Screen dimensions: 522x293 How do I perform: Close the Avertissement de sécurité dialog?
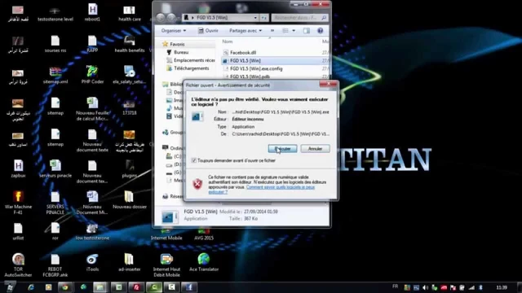point(328,84)
